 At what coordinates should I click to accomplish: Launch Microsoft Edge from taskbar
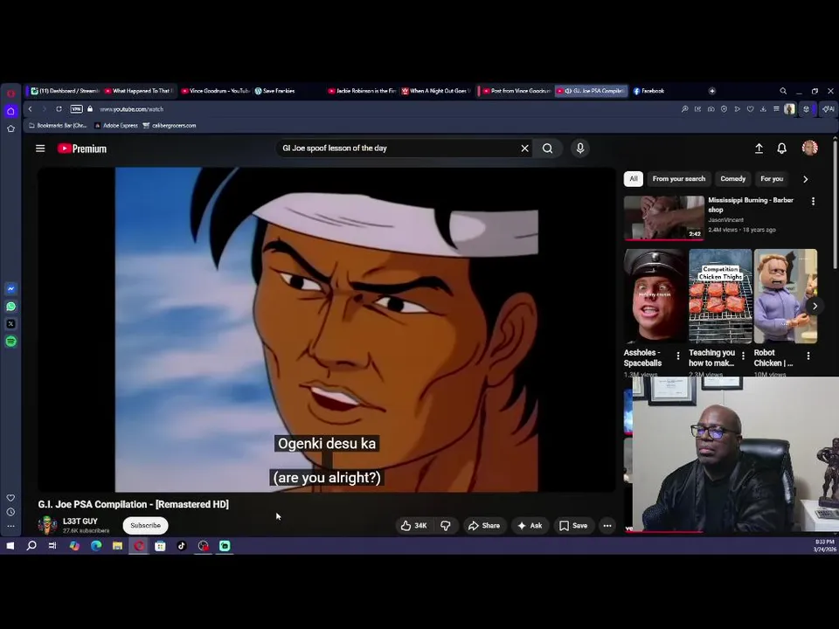(x=96, y=545)
